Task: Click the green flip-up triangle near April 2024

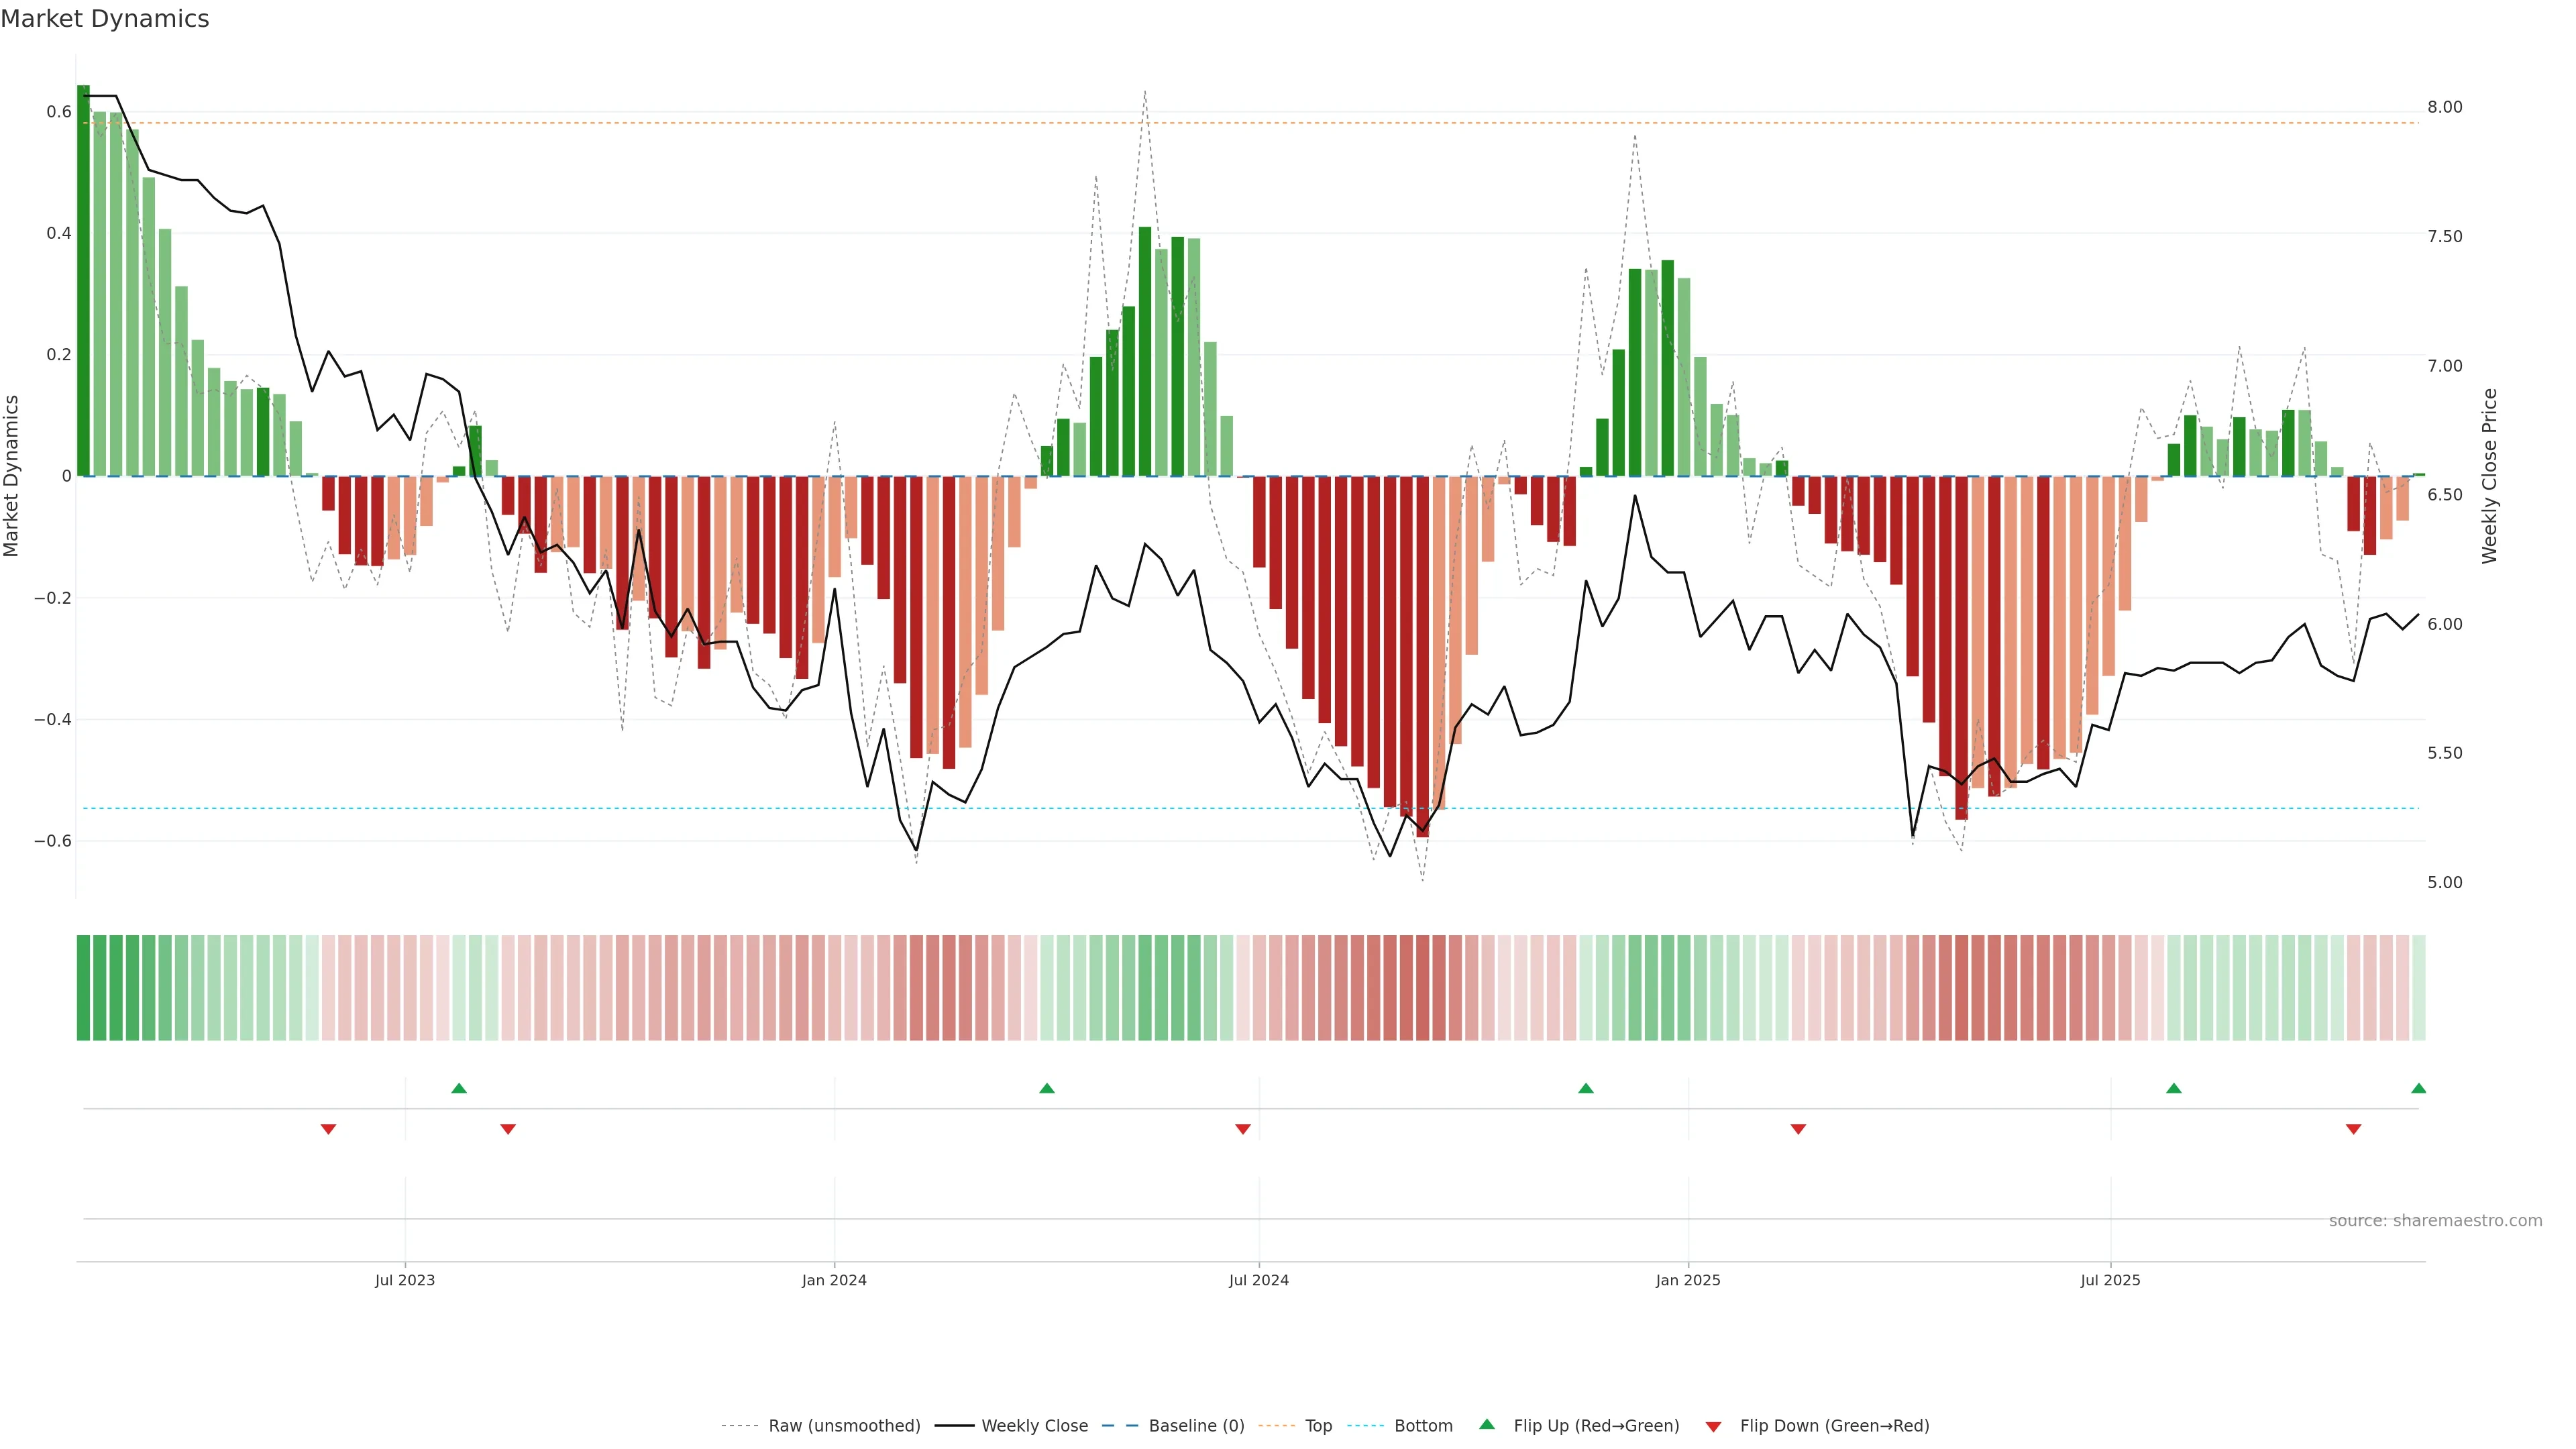Action: [x=1047, y=1088]
